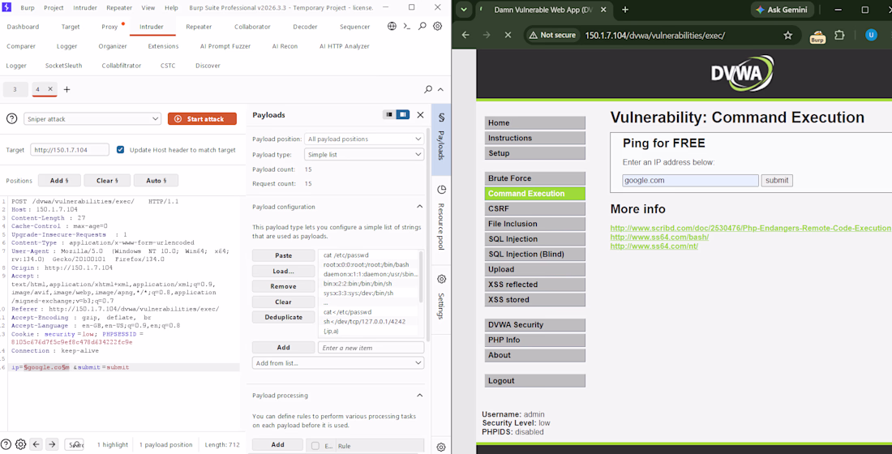Toggle the payload processing rule Enabled checkbox
This screenshot has width=892, height=454.
point(315,445)
